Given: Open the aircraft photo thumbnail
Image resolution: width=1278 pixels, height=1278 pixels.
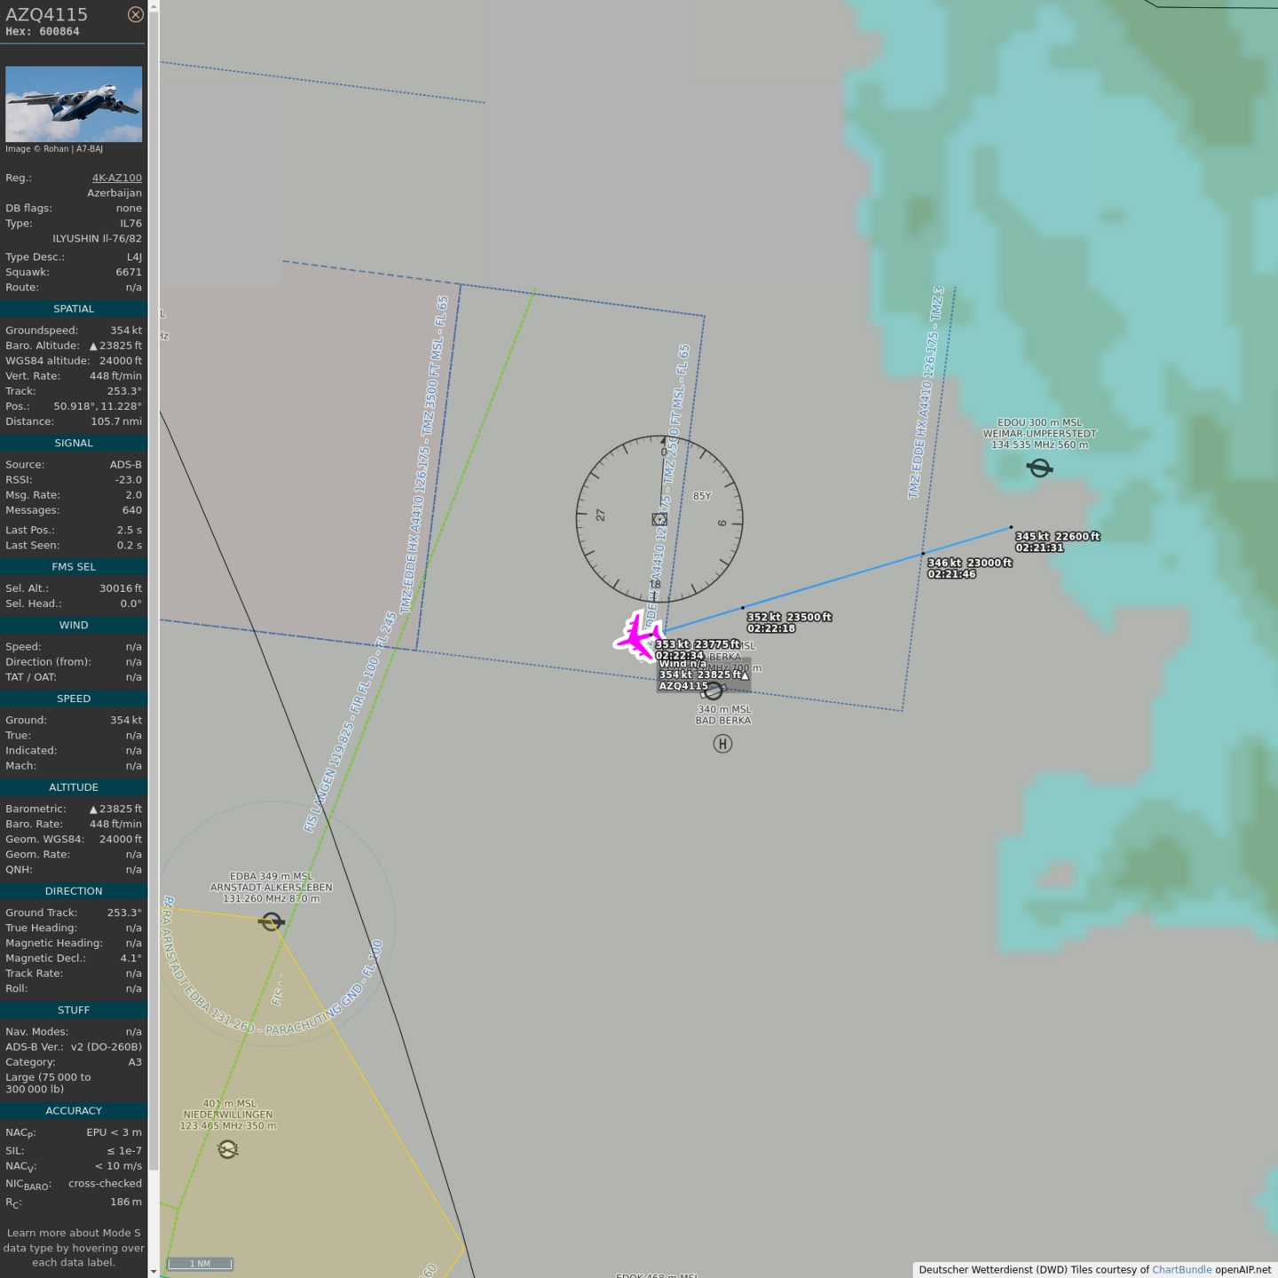Looking at the screenshot, I should click(74, 104).
